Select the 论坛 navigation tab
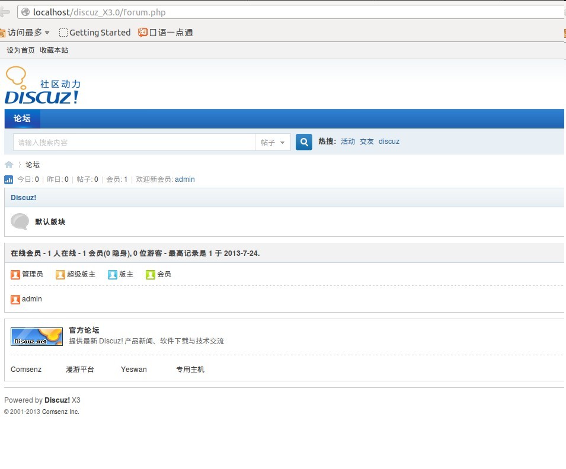Image resolution: width=566 pixels, height=469 pixels. click(x=22, y=118)
